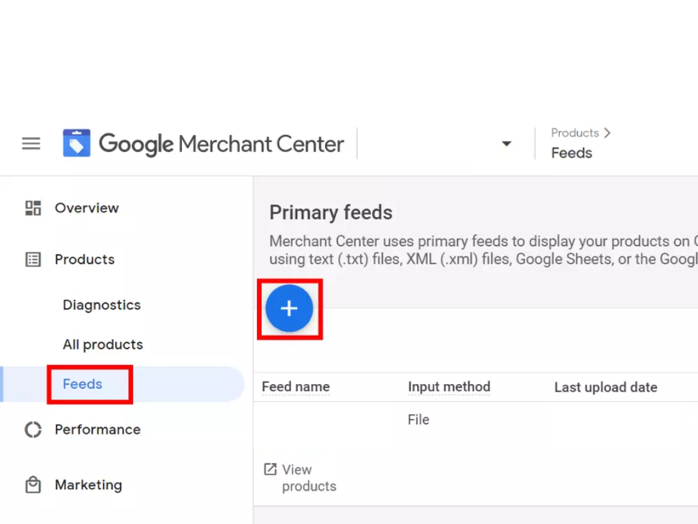Click the Google Merchant Center logo icon

[x=76, y=143]
